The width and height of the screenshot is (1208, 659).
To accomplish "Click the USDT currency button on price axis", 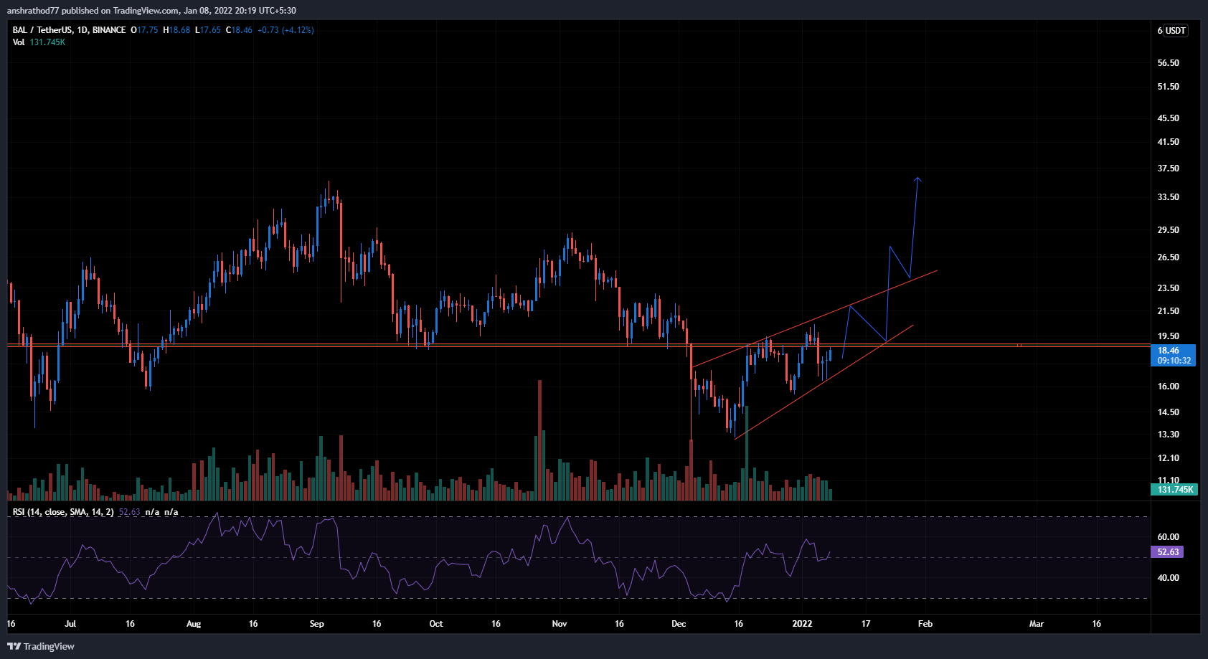I will (1175, 31).
